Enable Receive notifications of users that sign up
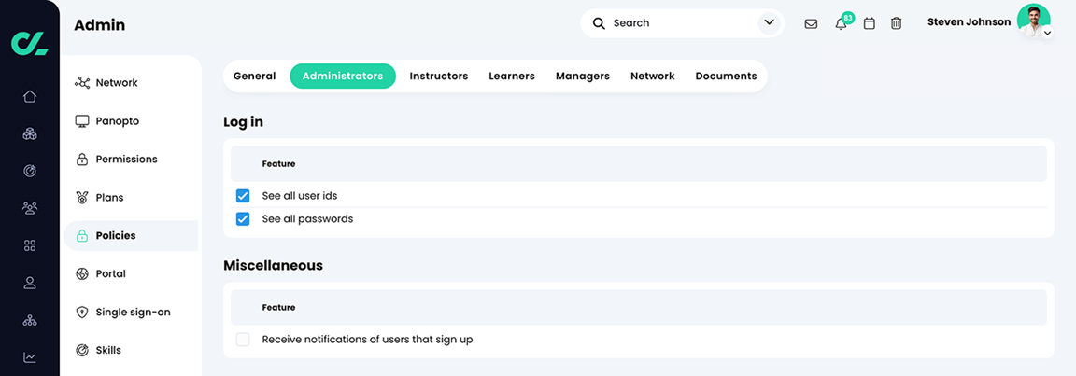This screenshot has height=376, width=1076. (243, 339)
